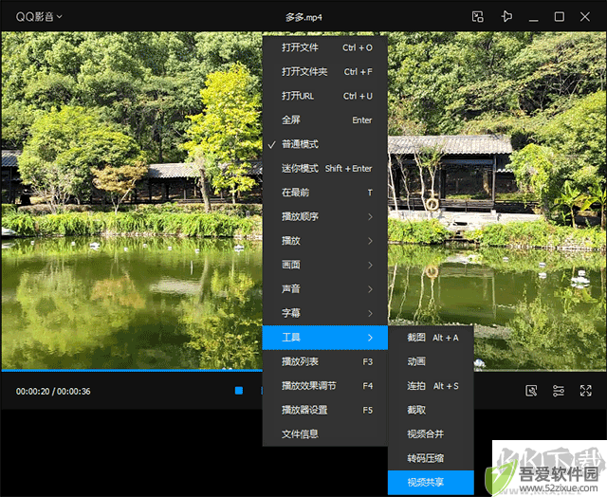
Task: Enter fullscreen using the bottom-right expand icon
Action: 586,391
